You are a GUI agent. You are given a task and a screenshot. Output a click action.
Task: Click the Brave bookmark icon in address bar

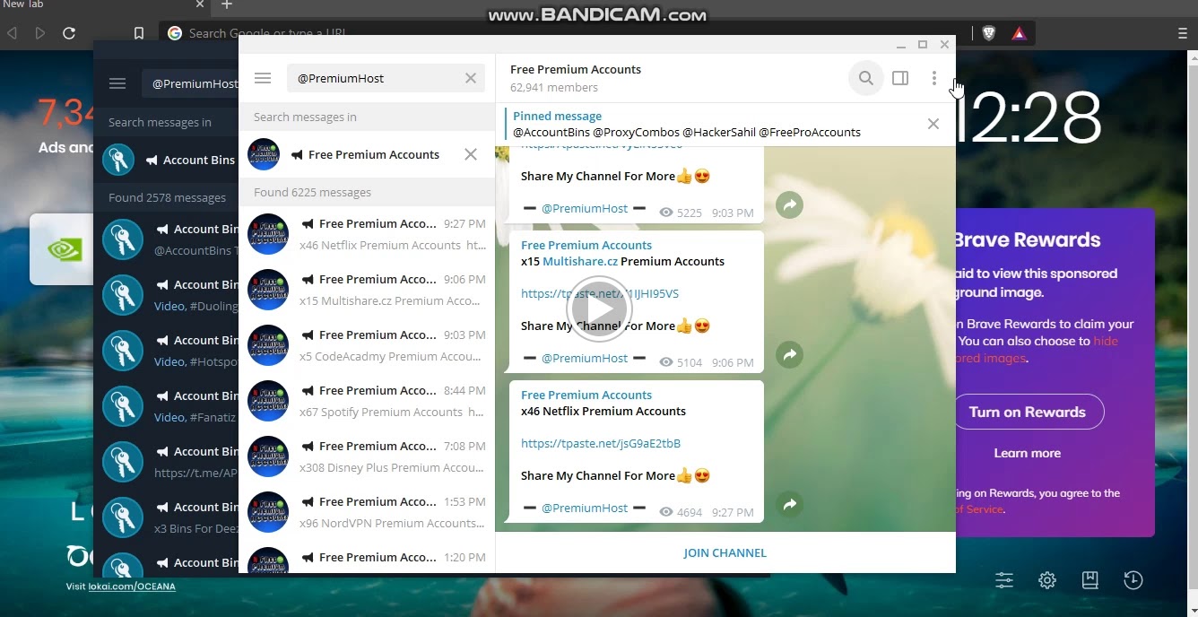tap(138, 33)
